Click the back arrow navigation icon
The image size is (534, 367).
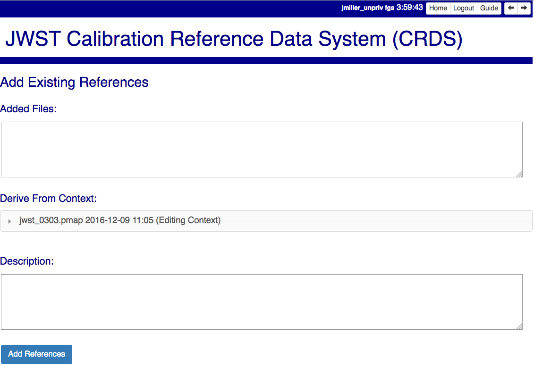point(511,8)
